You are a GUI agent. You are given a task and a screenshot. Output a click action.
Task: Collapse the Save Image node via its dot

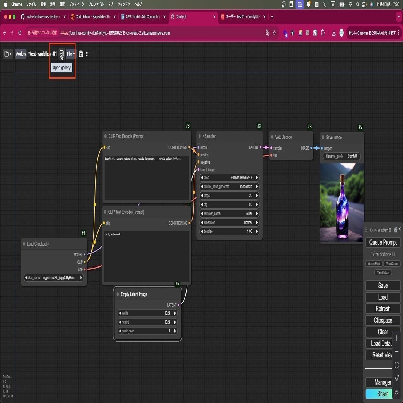click(323, 137)
